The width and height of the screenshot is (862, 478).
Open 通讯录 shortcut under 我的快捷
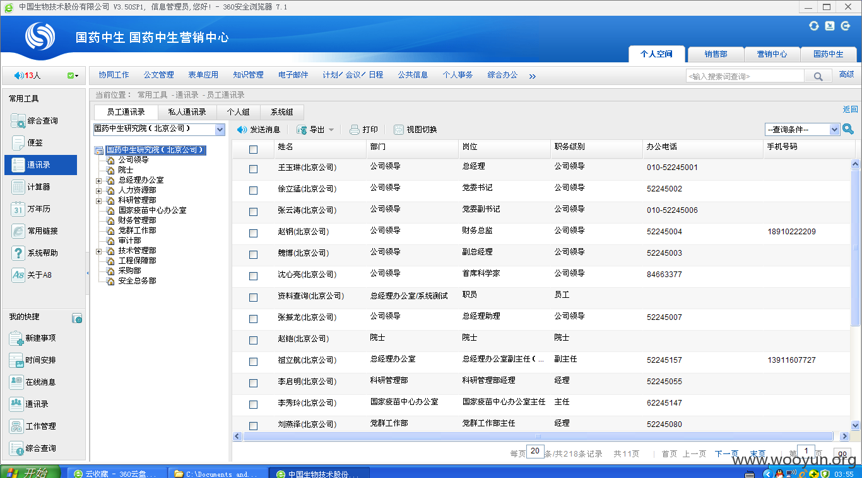click(x=29, y=404)
